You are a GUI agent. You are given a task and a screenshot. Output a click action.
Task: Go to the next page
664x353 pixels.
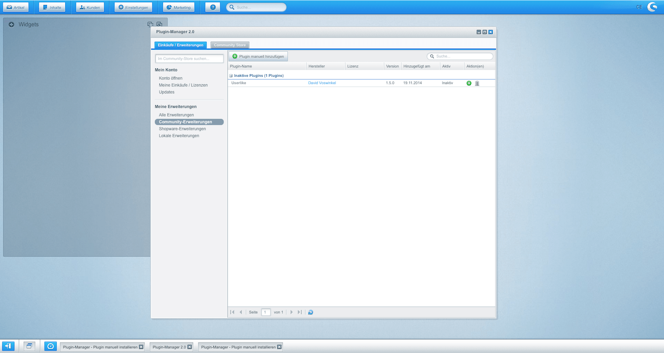pos(292,312)
